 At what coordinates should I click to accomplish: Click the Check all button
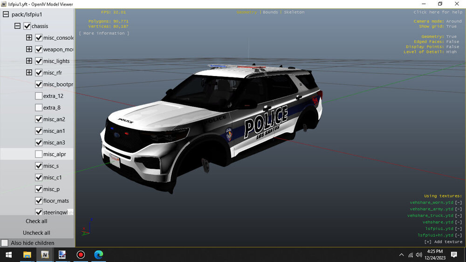tap(36, 221)
